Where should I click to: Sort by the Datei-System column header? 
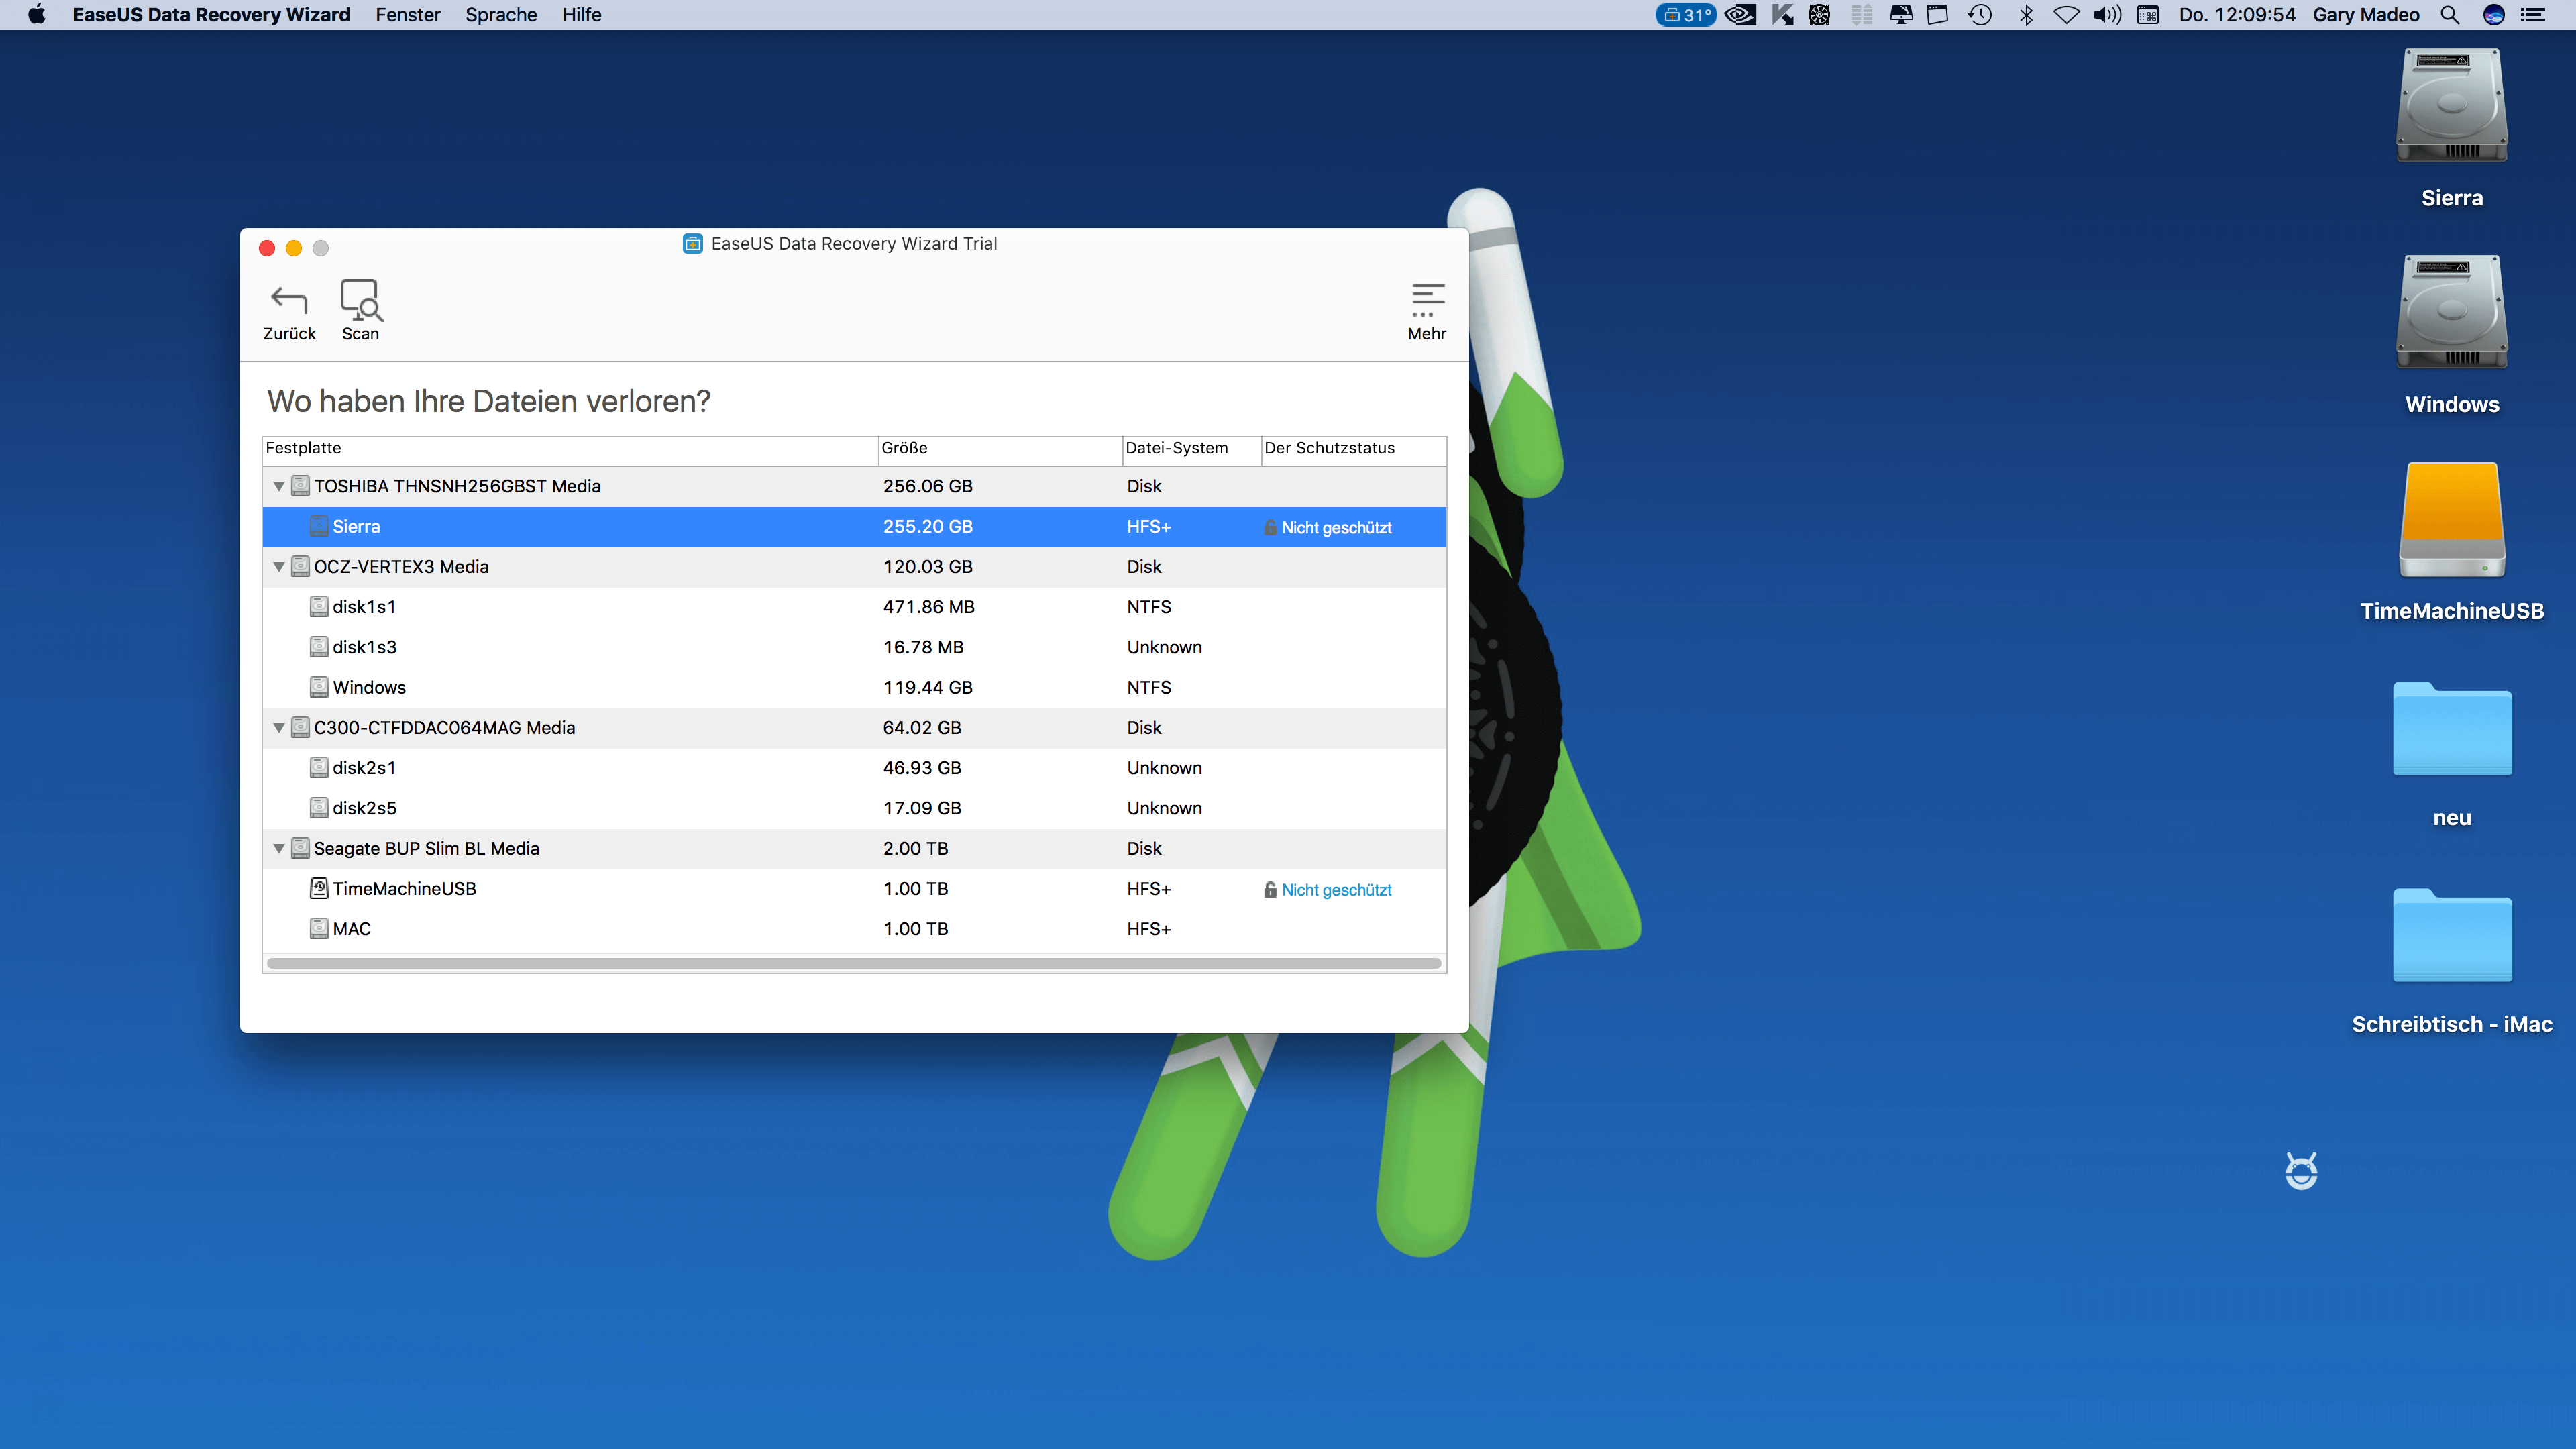pyautogui.click(x=1191, y=449)
